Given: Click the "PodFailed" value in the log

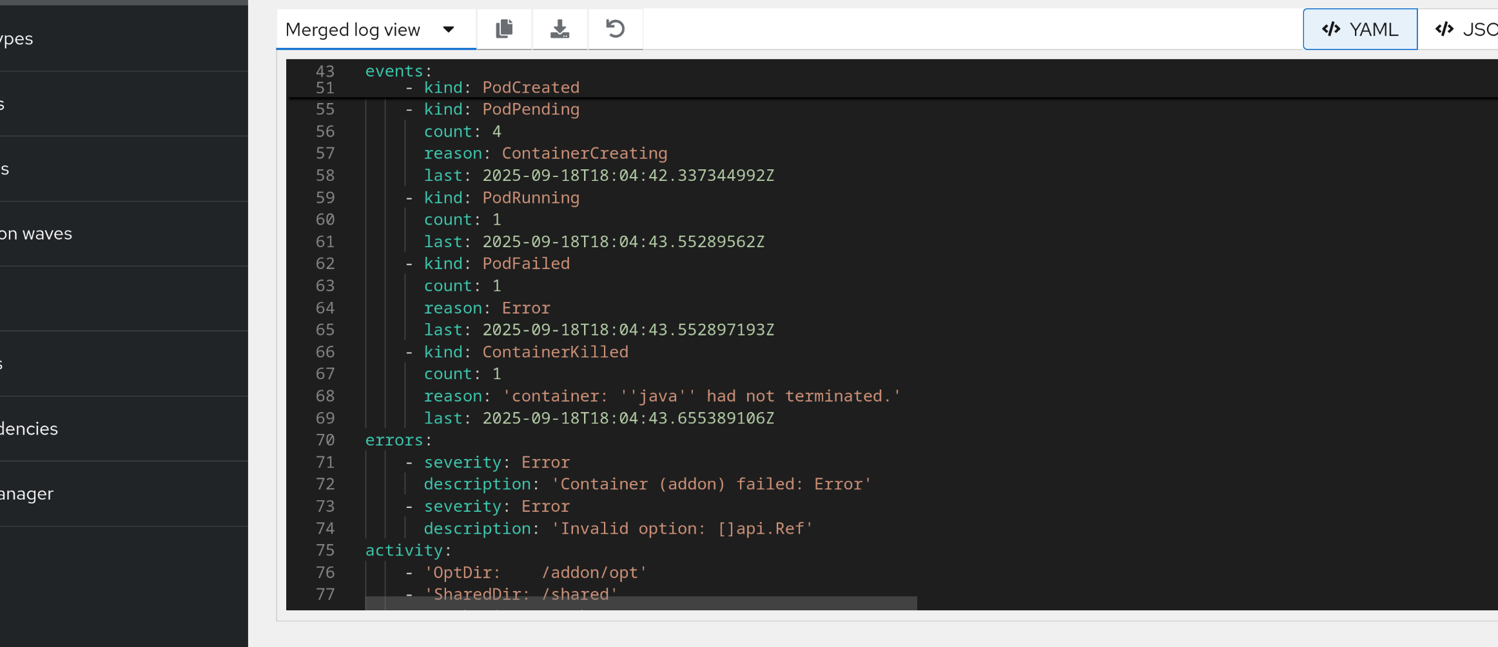Looking at the screenshot, I should pos(526,263).
